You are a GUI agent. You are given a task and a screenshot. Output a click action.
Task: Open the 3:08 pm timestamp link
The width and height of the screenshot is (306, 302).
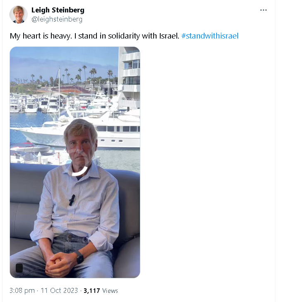click(x=22, y=291)
